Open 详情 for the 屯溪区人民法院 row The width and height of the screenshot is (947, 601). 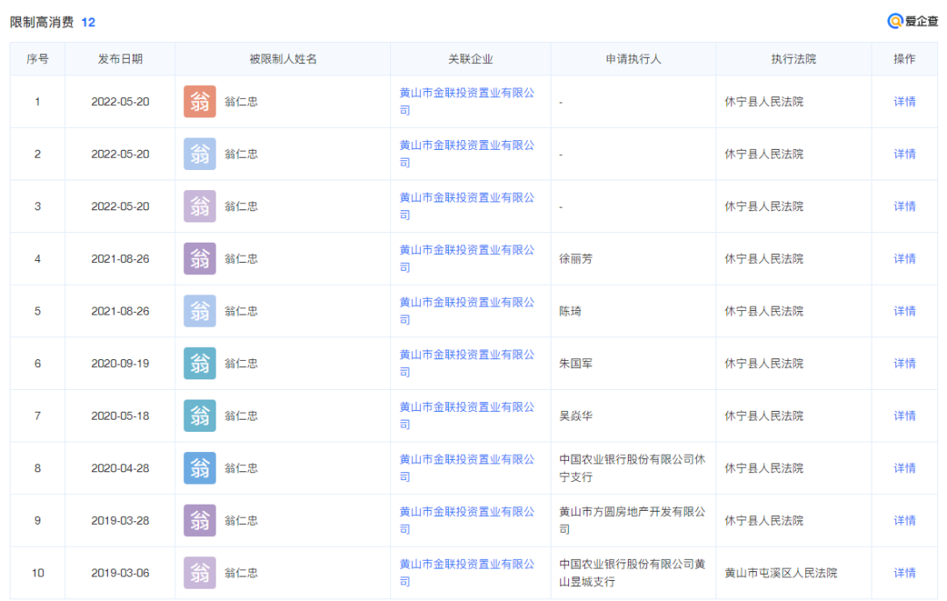tap(905, 573)
